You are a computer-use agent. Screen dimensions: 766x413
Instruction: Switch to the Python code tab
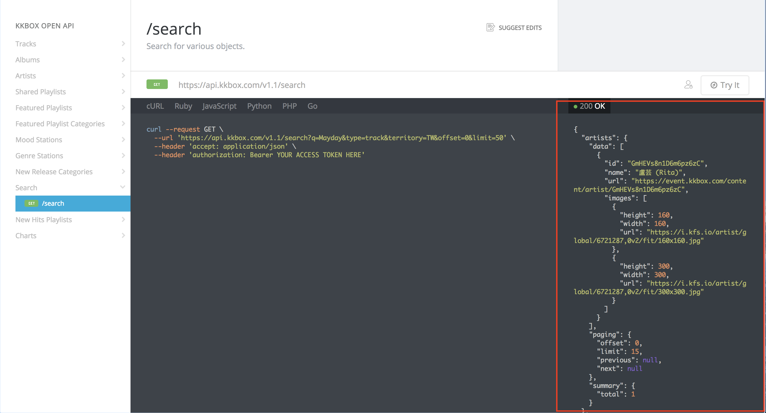pyautogui.click(x=259, y=106)
